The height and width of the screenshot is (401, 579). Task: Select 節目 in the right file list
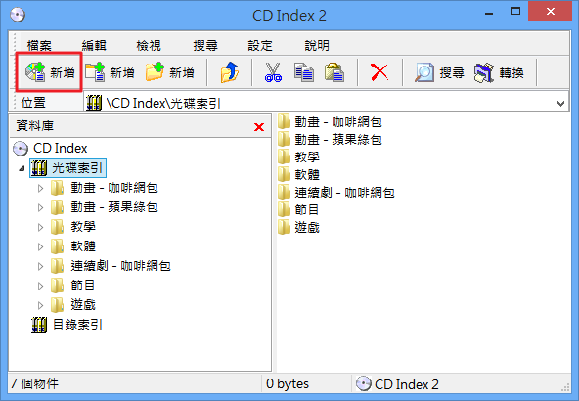298,209
